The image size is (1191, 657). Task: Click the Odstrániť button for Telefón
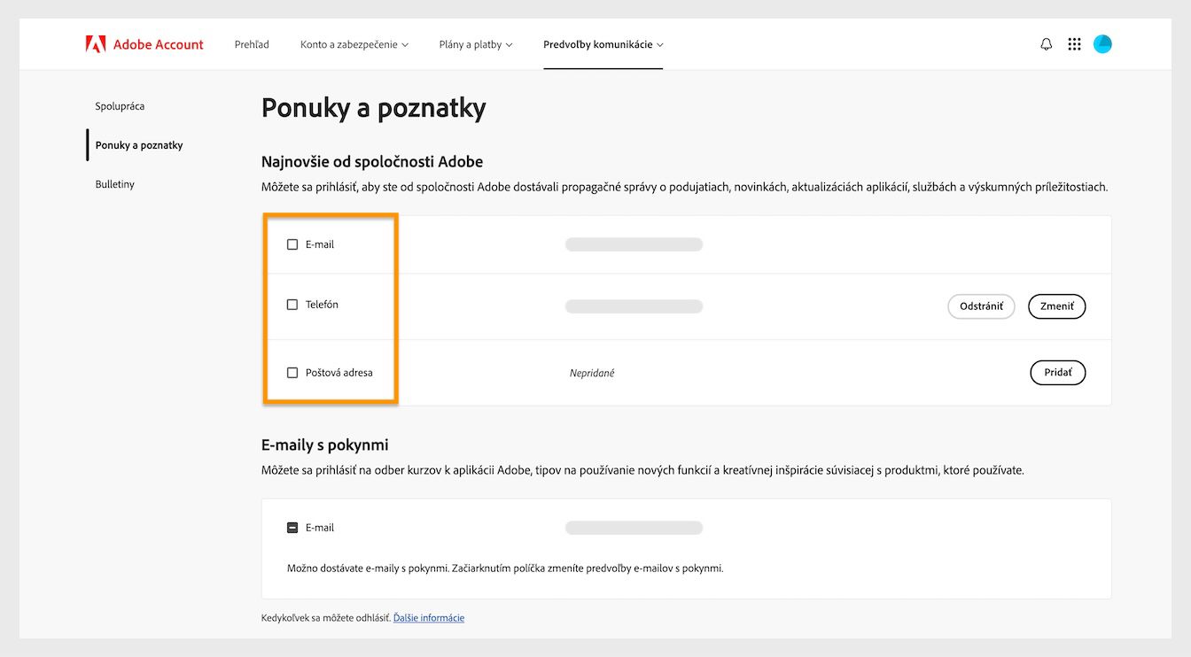(981, 305)
